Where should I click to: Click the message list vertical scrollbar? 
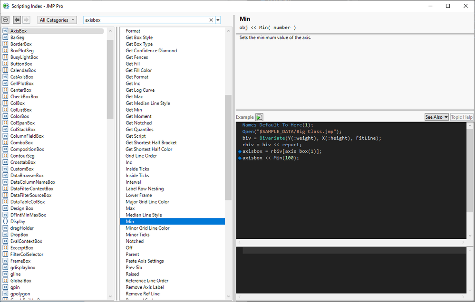pyautogui.click(x=228, y=147)
